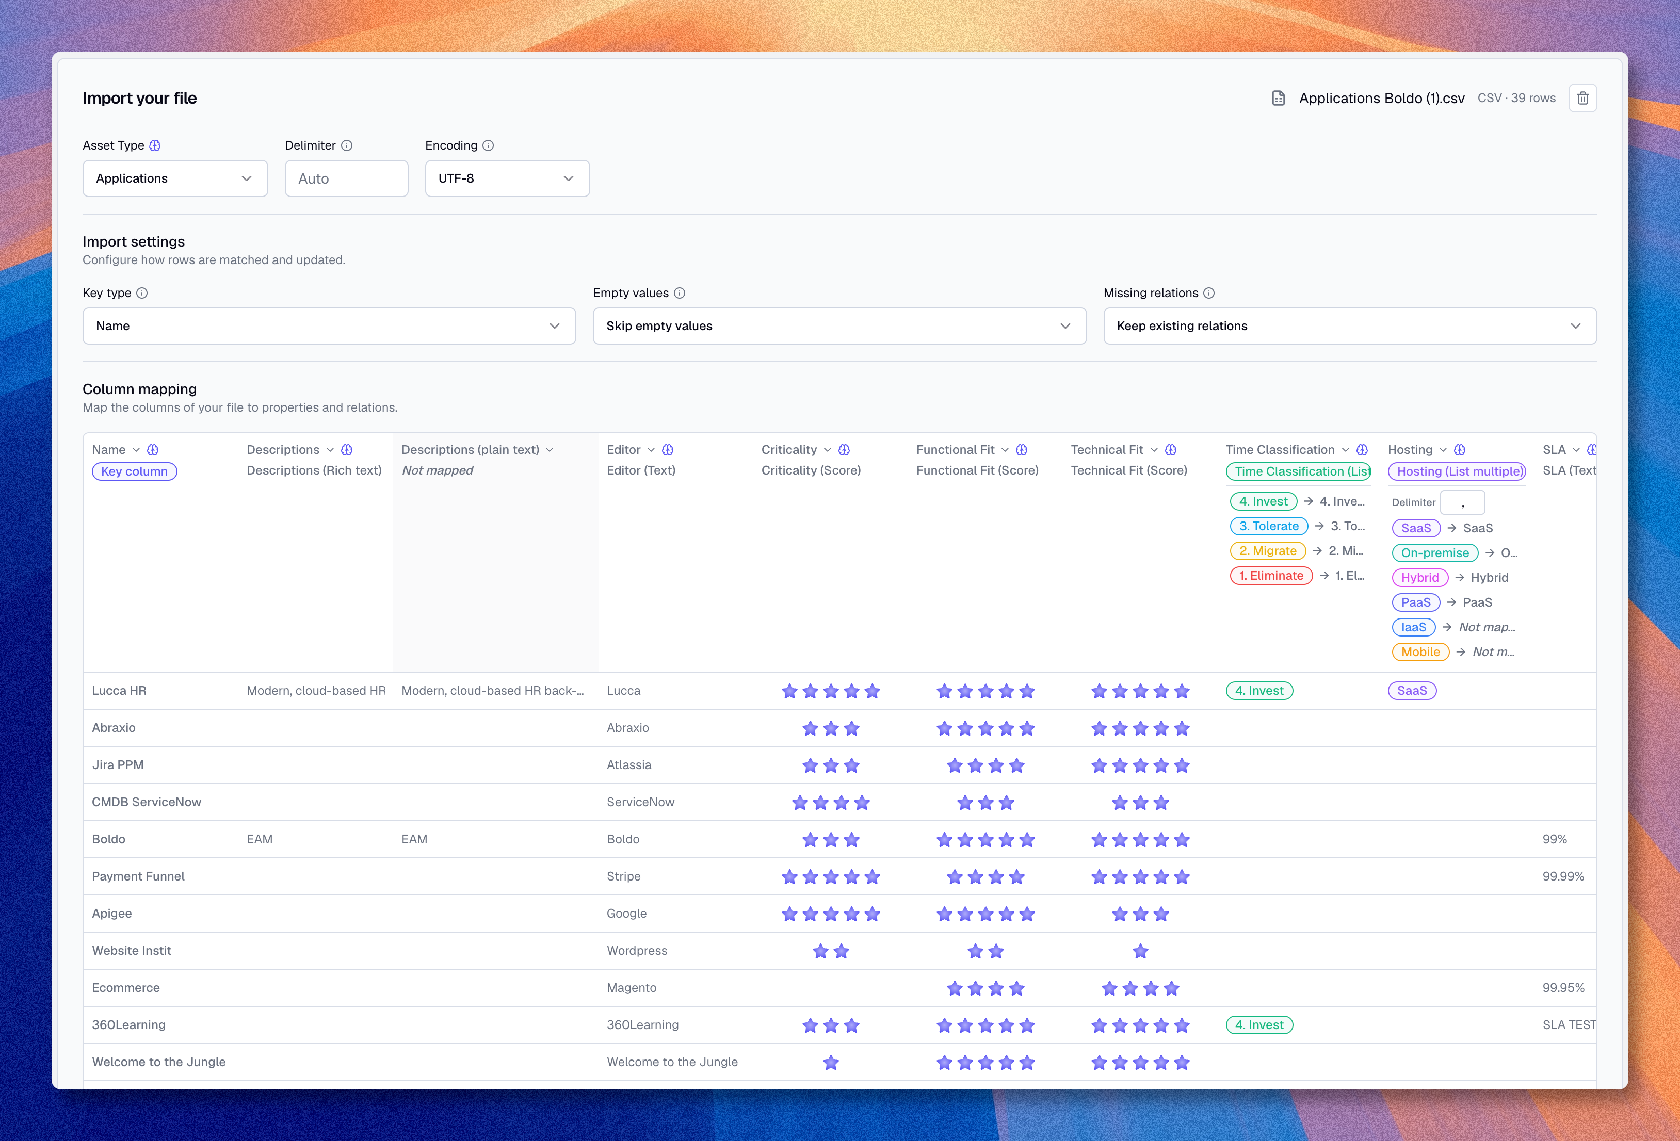Click the Hosting delimiter comma field
The image size is (1680, 1141).
(x=1462, y=502)
